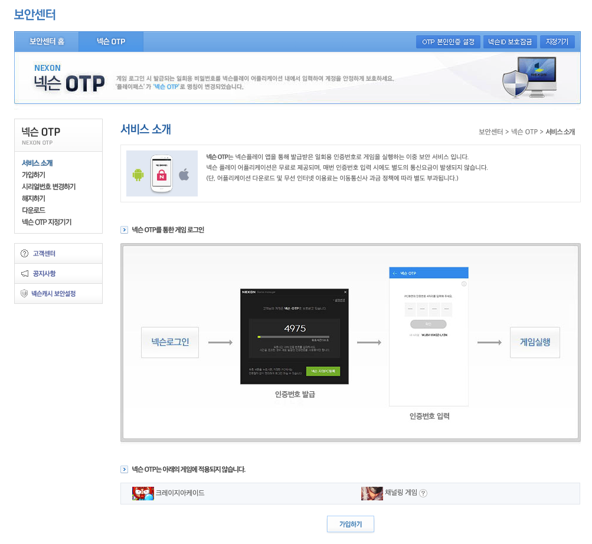
Task: Open the 보안센터 홈 tab
Action: [47, 41]
